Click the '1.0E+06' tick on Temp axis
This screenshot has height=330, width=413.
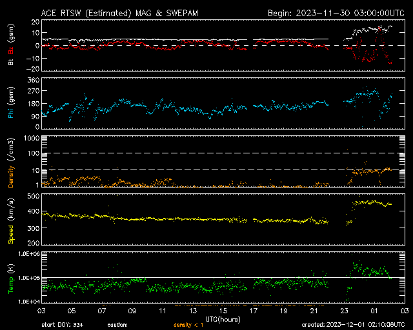pos(29,254)
